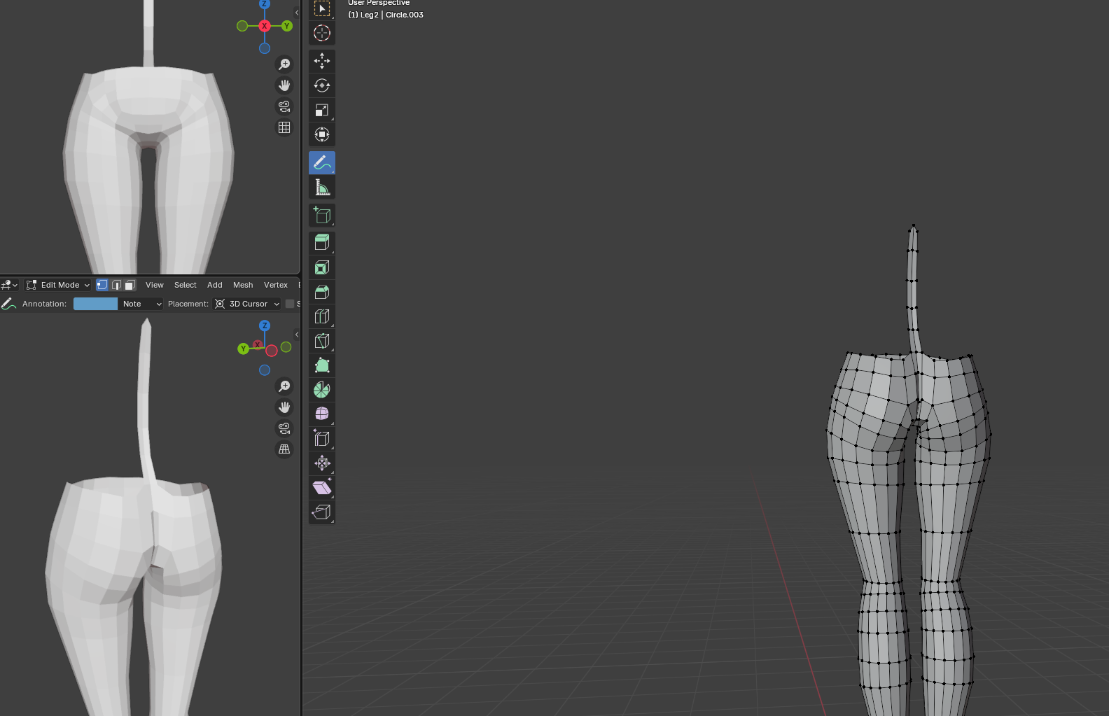Select the Inset Faces tool
Image resolution: width=1109 pixels, height=716 pixels.
pyautogui.click(x=322, y=267)
